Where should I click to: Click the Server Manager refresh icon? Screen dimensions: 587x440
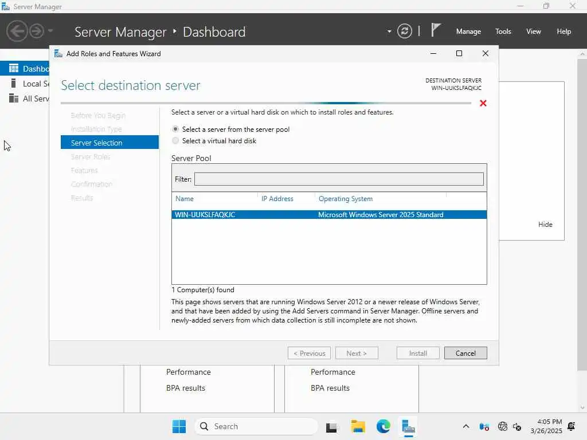pos(405,31)
